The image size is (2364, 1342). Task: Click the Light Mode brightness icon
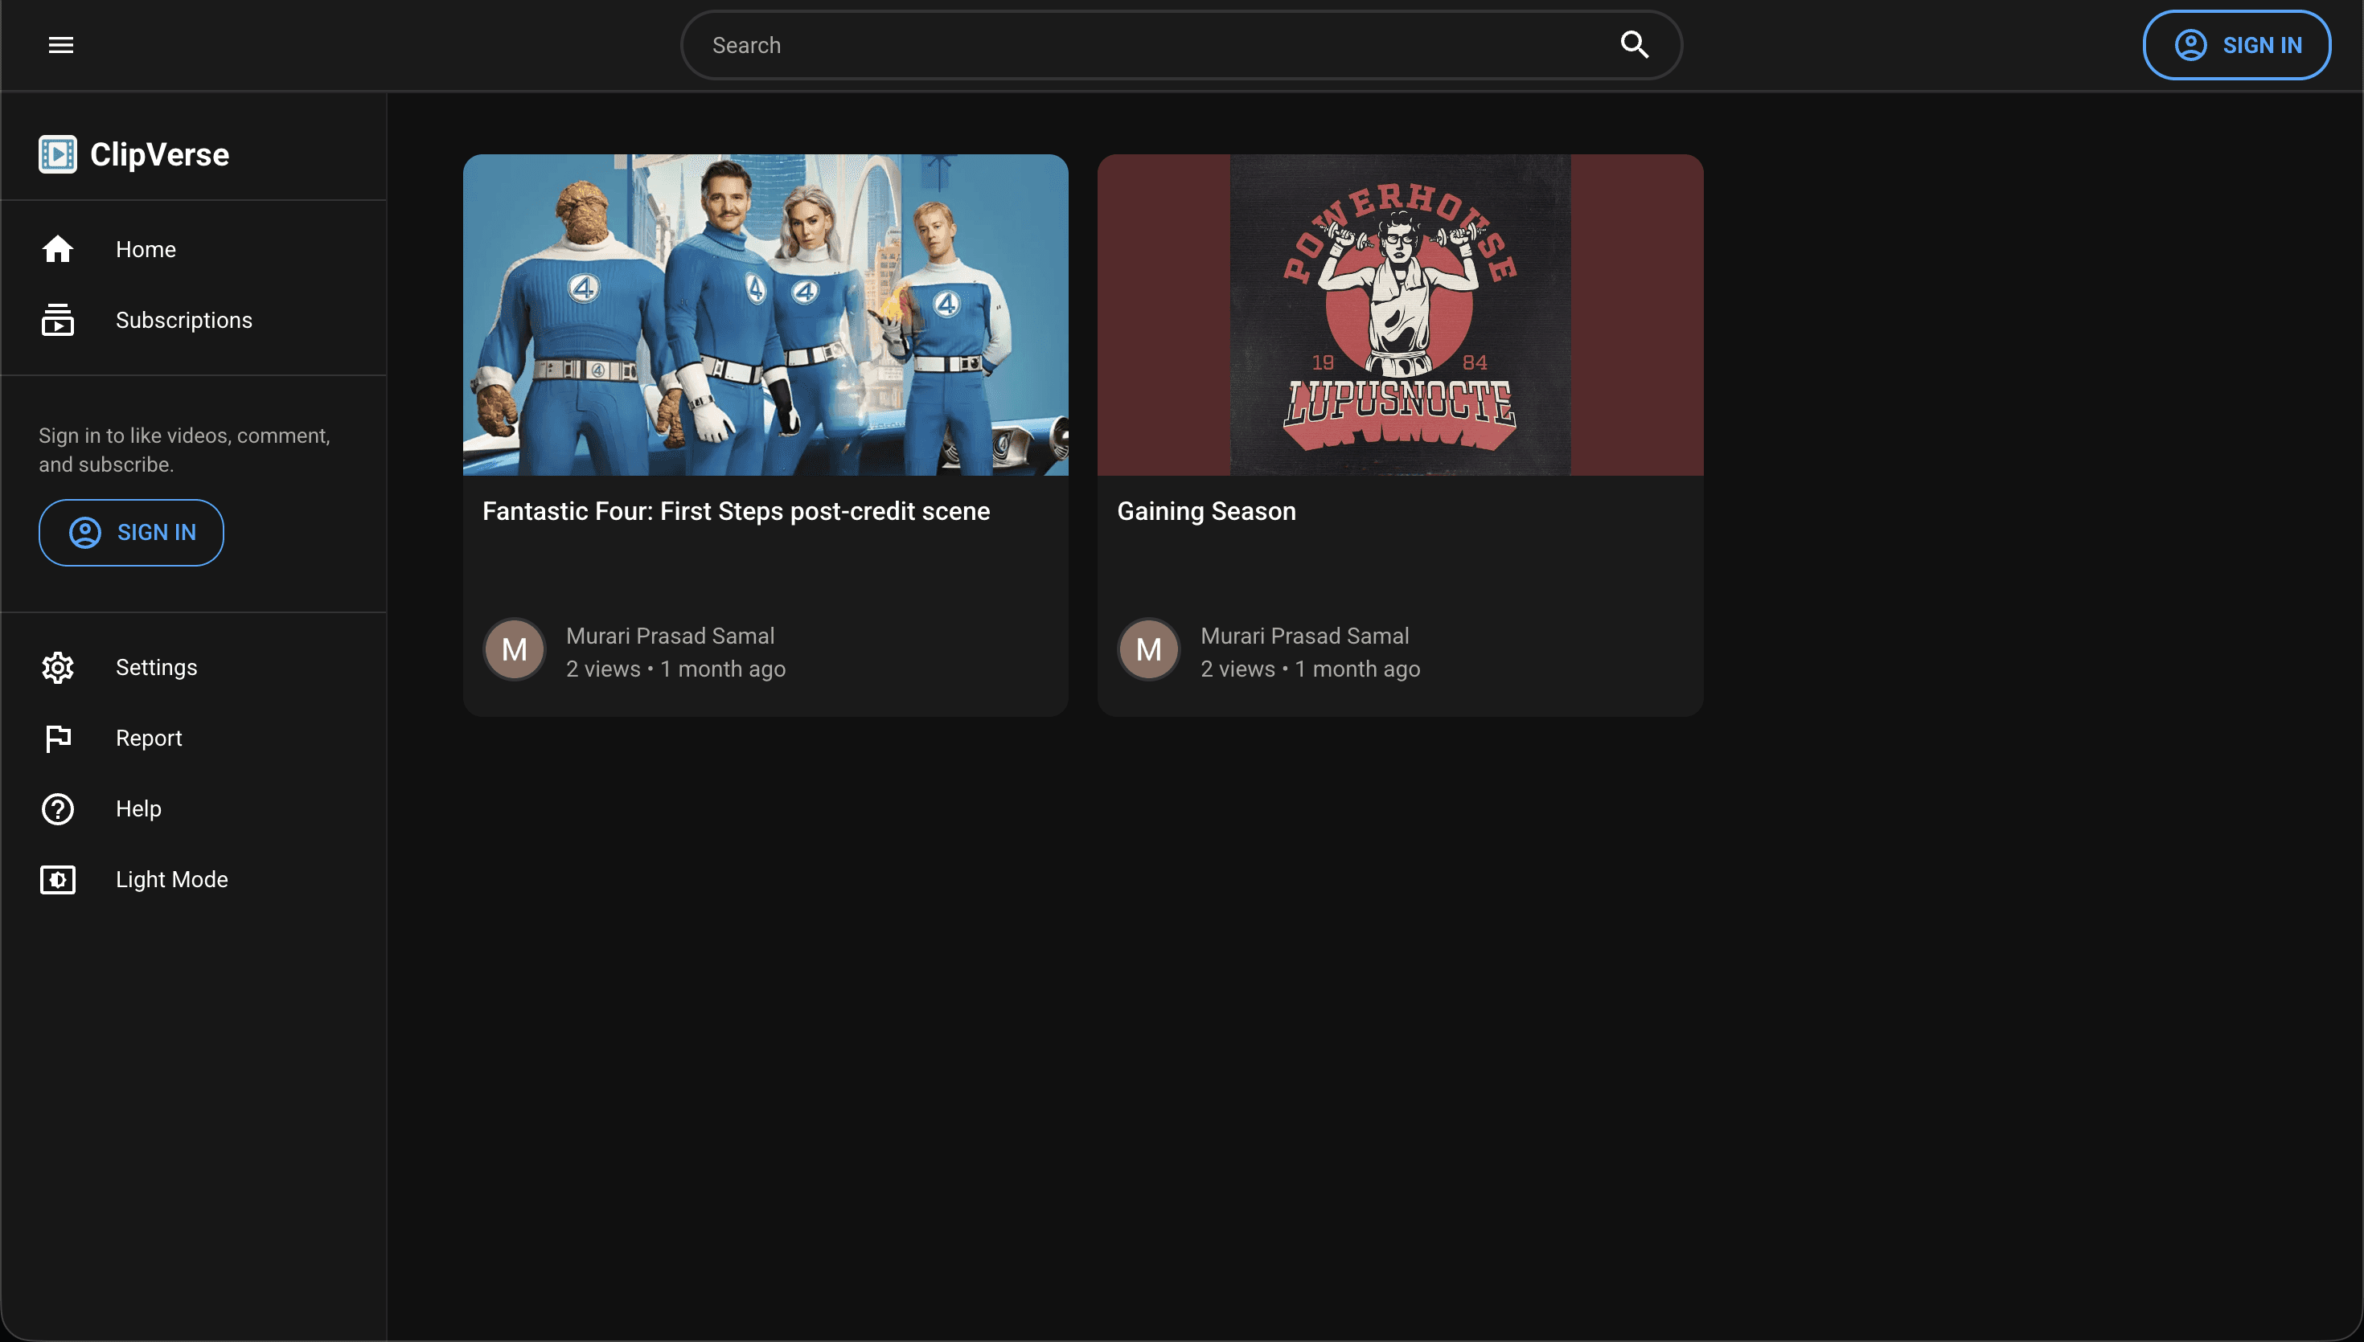[57, 879]
